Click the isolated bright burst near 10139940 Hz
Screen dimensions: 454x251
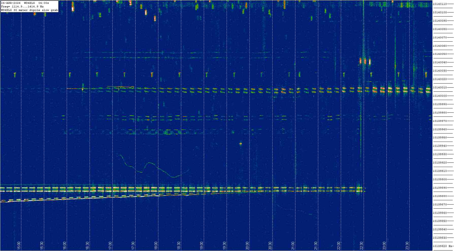pyautogui.click(x=241, y=144)
